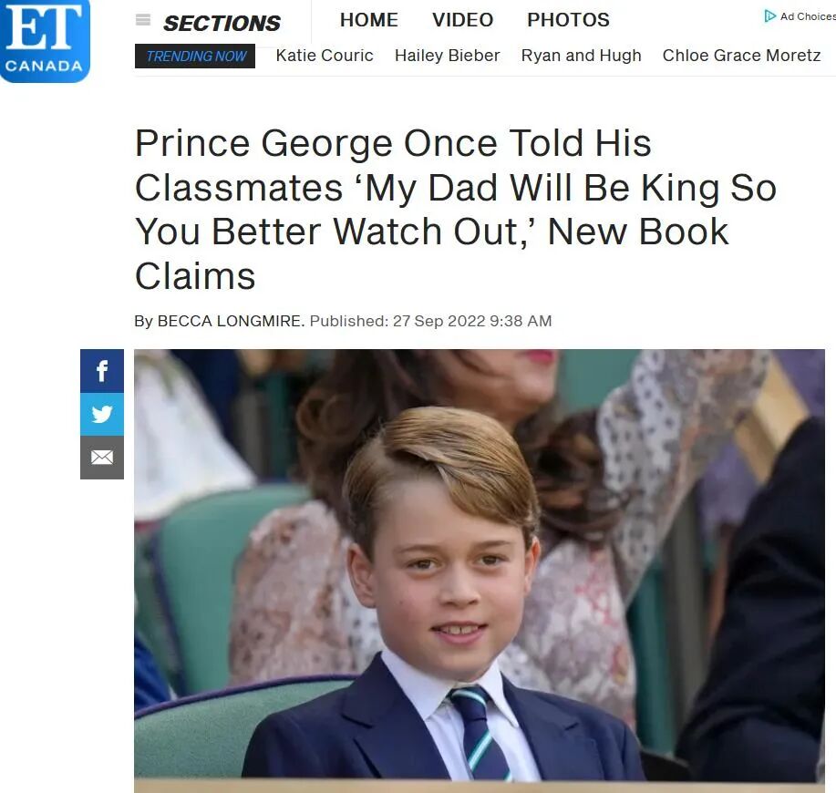Open the Katie Couric trending link
Viewport: 836px width, 793px height.
(x=325, y=56)
